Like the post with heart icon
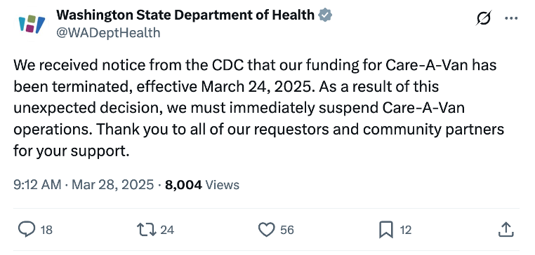The width and height of the screenshot is (535, 255). (267, 230)
